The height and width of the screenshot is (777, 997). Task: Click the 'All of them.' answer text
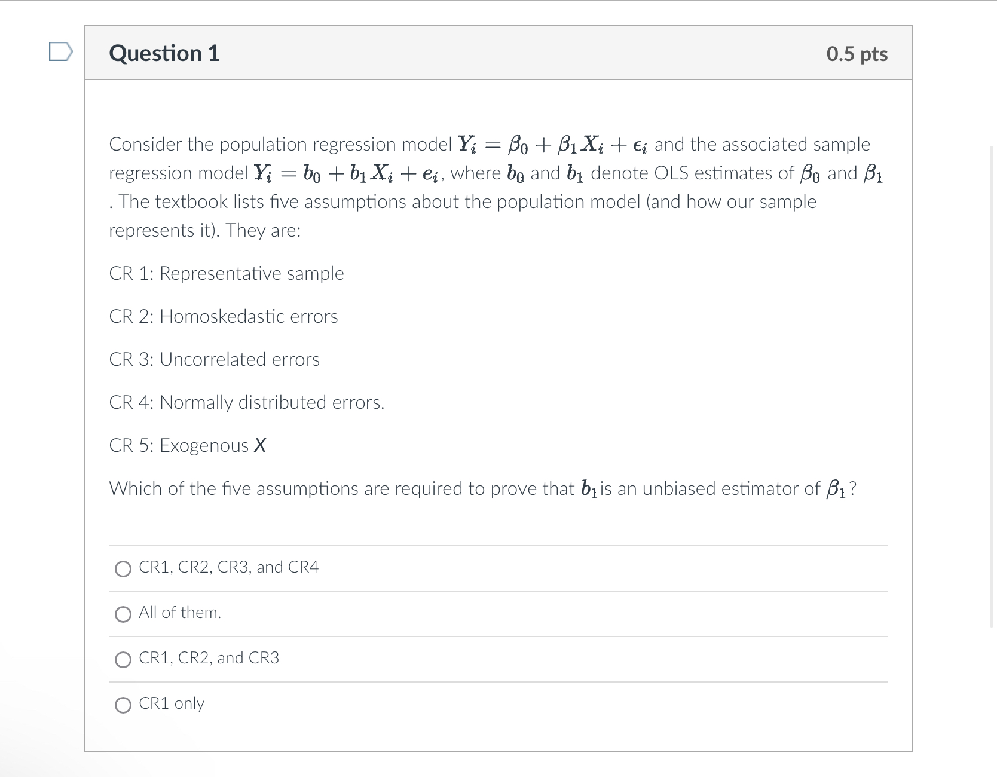(180, 613)
